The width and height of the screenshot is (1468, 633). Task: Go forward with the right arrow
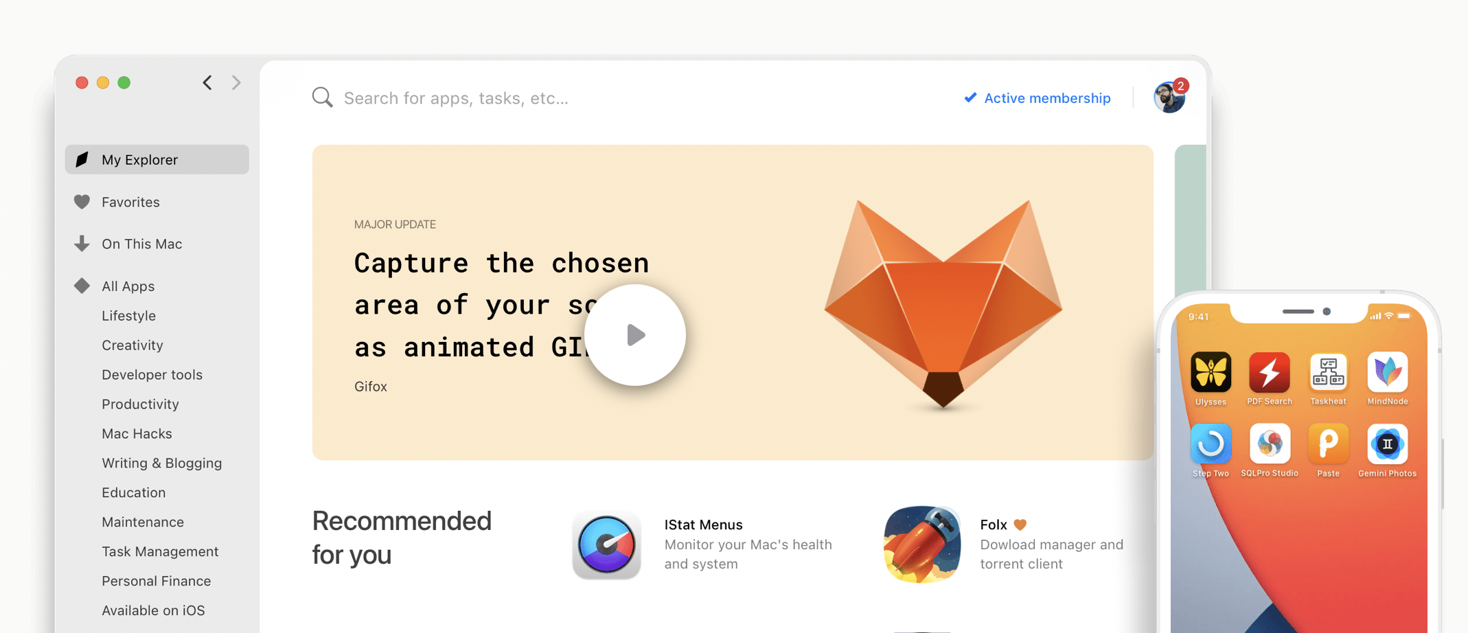coord(236,82)
